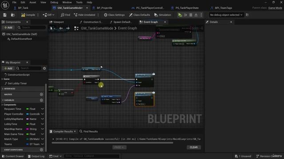284x159 pixels.
Task: Open the Tools menu
Action: click(79, 2)
